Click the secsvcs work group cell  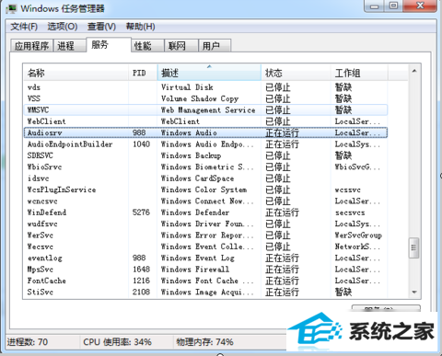point(350,212)
